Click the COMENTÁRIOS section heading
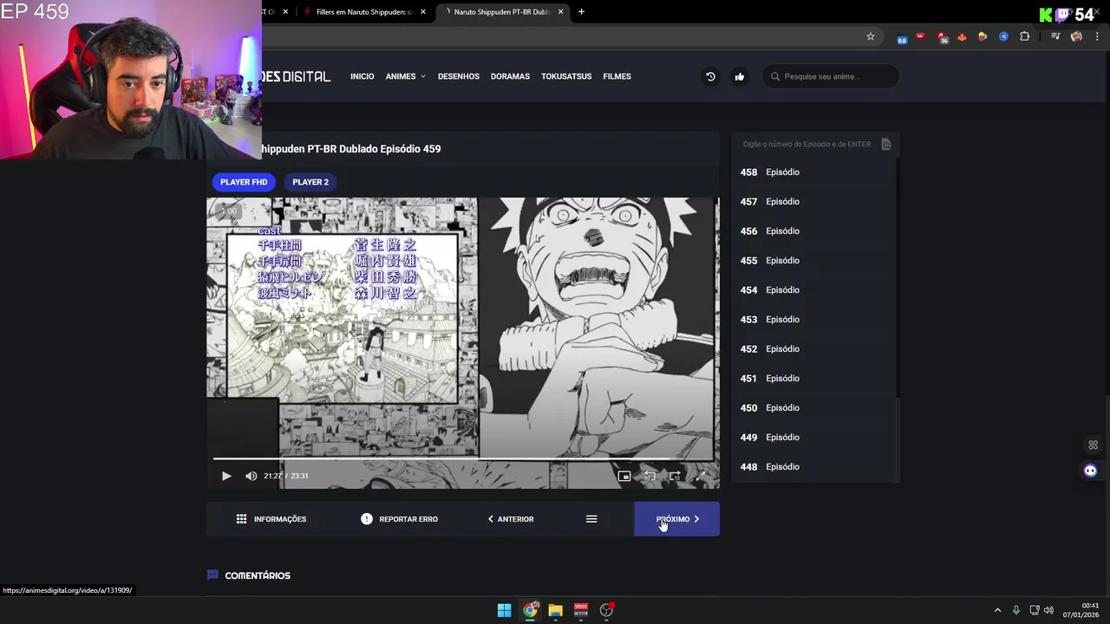The width and height of the screenshot is (1110, 624). (x=258, y=575)
